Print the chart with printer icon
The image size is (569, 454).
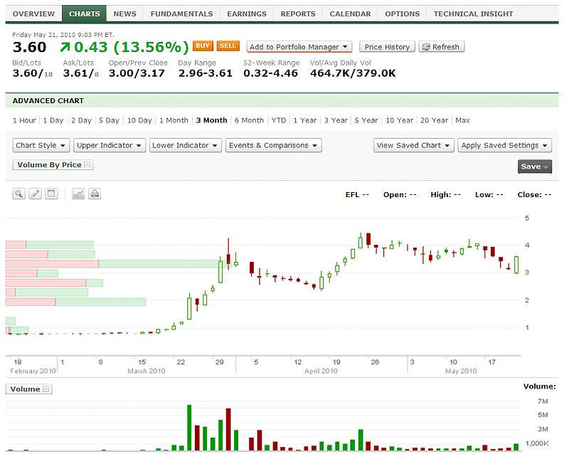[95, 194]
